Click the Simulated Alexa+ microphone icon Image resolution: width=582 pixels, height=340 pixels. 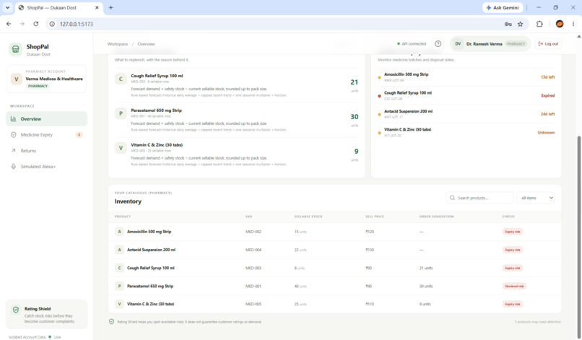pyautogui.click(x=14, y=167)
